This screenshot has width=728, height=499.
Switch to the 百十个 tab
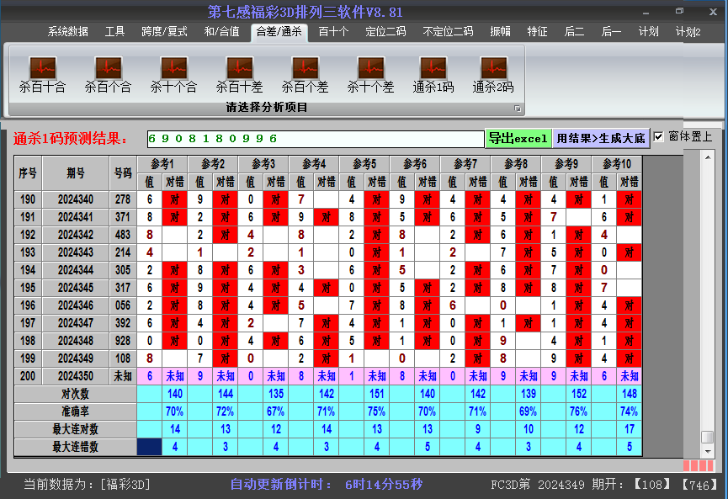coord(333,32)
